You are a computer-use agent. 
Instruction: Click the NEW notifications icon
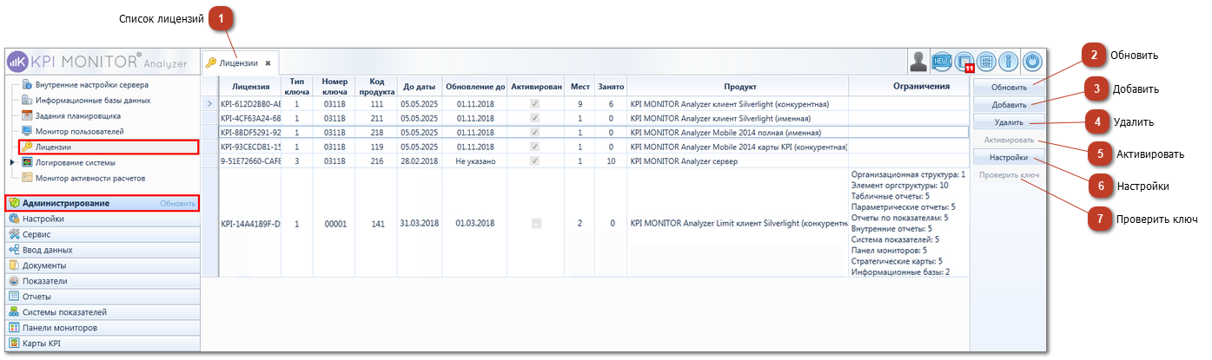pos(941,62)
